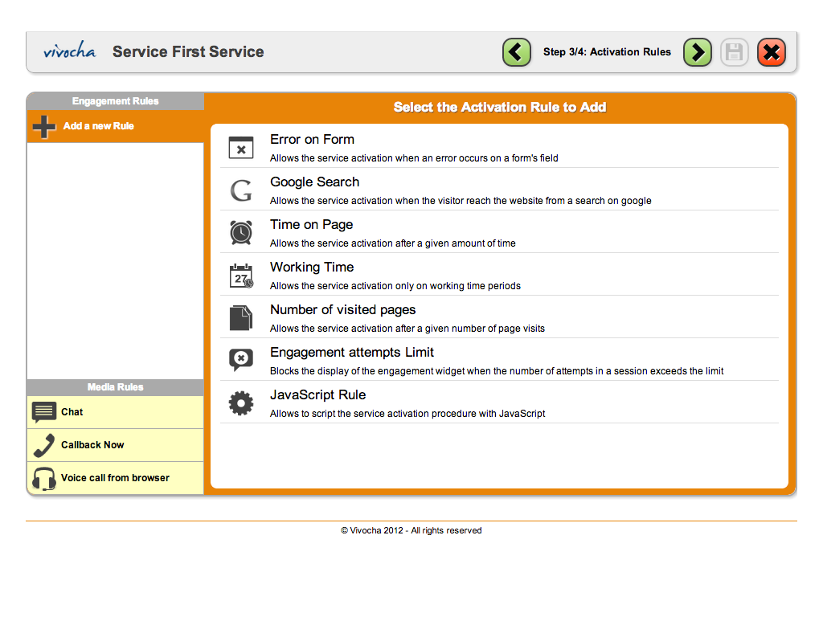Click the disabled save floppy disk icon
Viewport: 823px width, 617px height.
click(734, 52)
